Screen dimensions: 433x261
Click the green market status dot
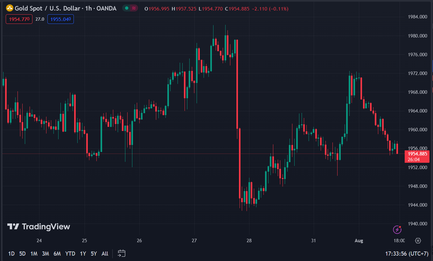[127, 9]
